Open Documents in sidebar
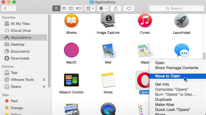Screen dimensions: 206x115 click(24, 51)
